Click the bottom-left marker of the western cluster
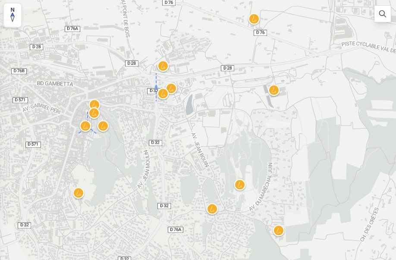396x260 pixels. (85, 126)
